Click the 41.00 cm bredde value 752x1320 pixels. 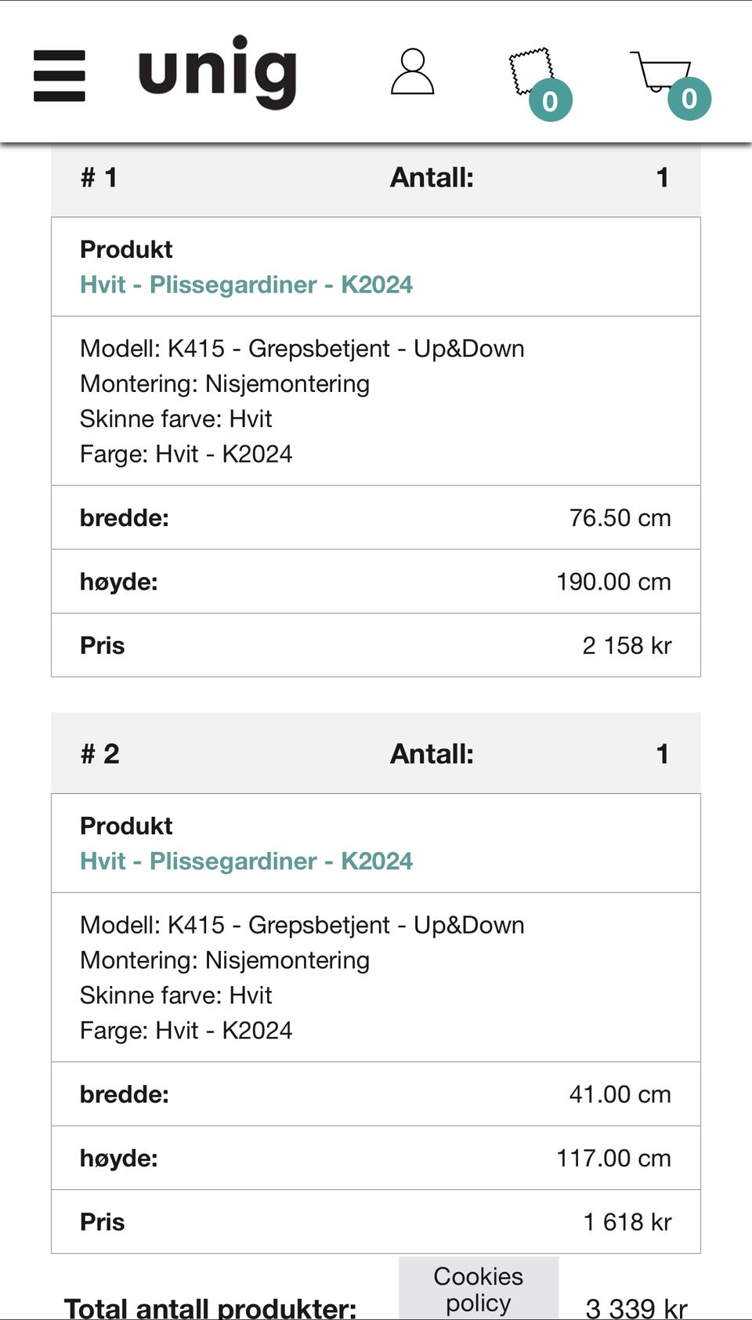pos(620,1094)
